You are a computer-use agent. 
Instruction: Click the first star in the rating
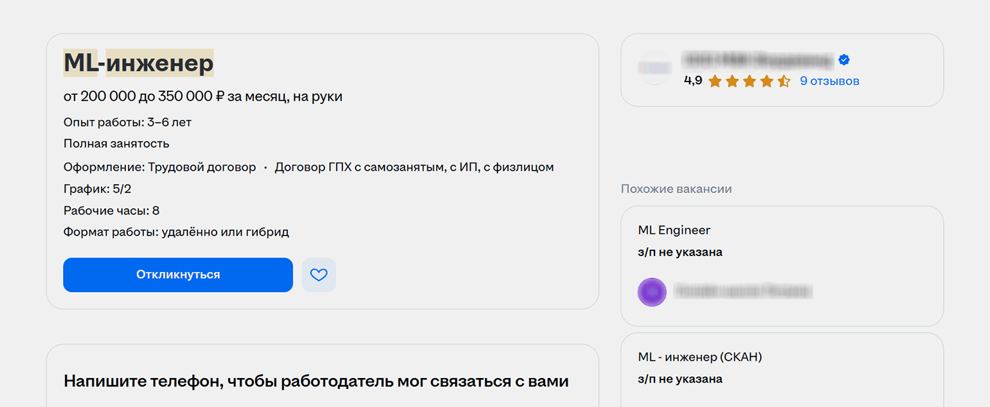(x=714, y=82)
